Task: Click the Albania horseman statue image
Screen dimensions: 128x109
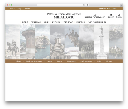Action: tap(13, 42)
